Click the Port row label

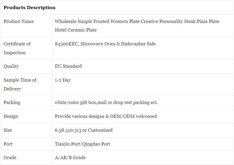[8, 144]
